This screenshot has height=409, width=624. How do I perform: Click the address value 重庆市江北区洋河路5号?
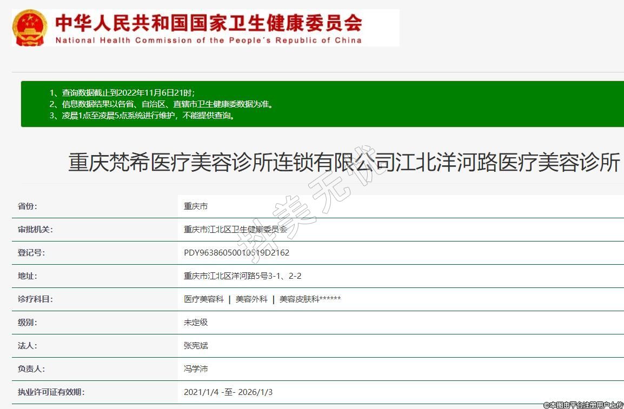pyautogui.click(x=242, y=276)
